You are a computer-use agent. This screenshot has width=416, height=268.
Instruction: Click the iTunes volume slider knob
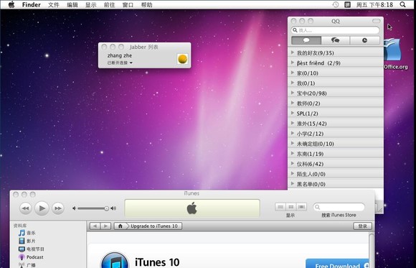(106, 208)
